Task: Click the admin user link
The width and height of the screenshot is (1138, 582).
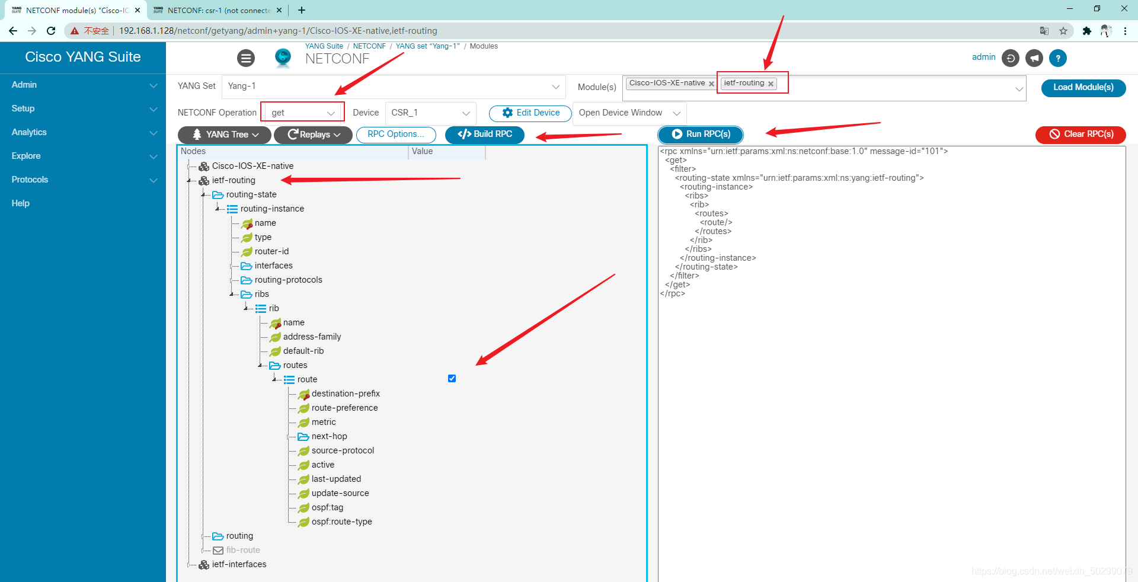Action: click(984, 57)
